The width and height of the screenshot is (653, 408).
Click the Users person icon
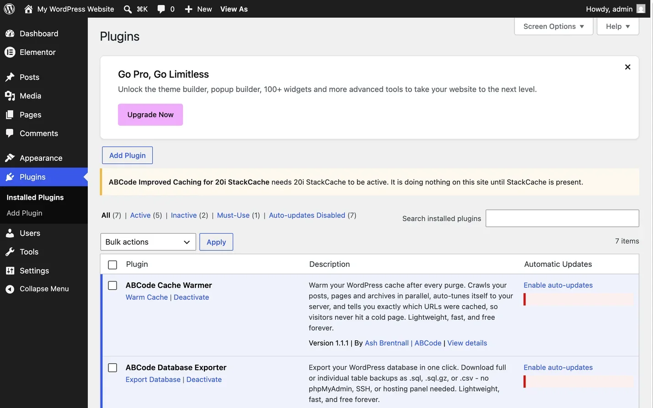10,233
